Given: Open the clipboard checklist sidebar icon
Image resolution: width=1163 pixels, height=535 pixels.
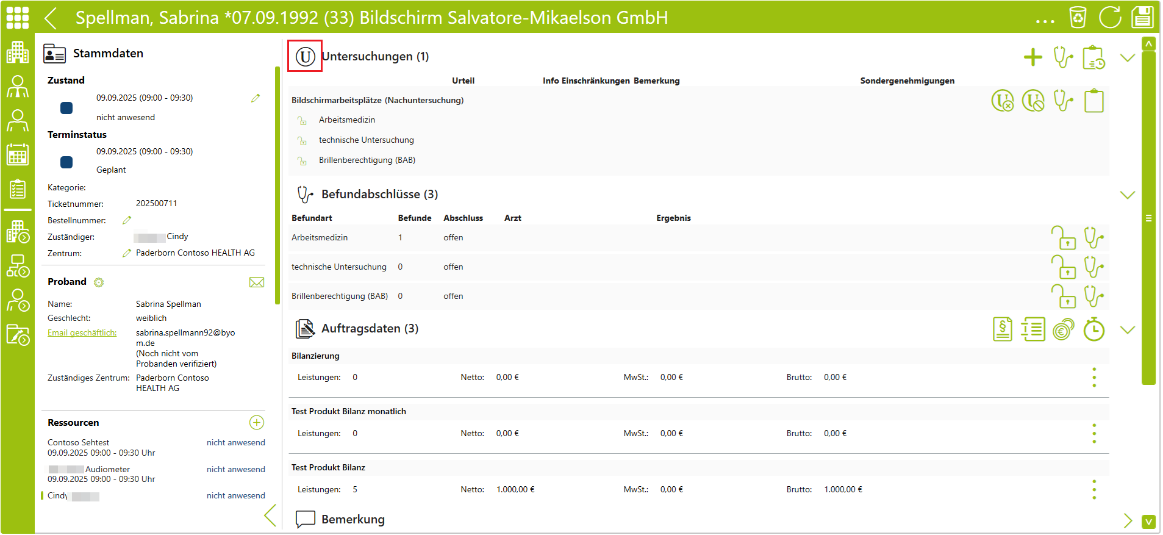Looking at the screenshot, I should 17,189.
